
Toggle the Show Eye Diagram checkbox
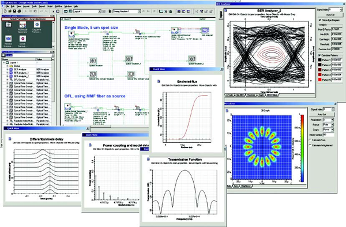point(319,20)
